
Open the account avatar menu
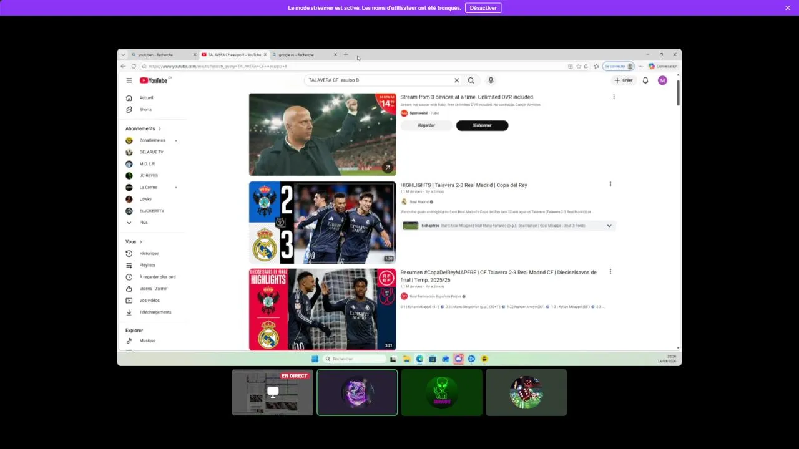click(662, 80)
